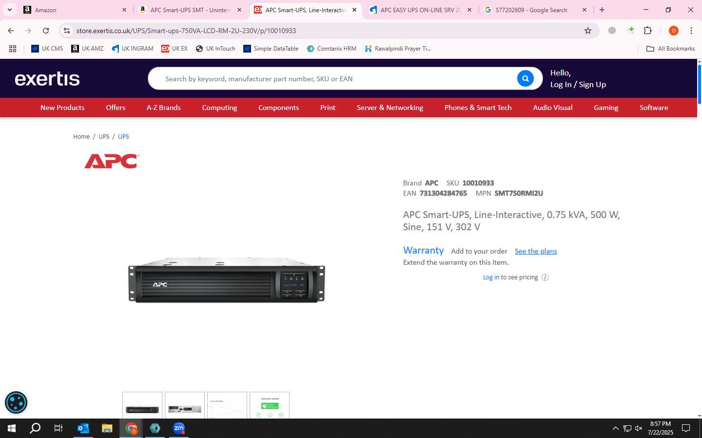Screen dimensions: 702x438
Task: Click the address bar URL
Action: [x=186, y=31]
